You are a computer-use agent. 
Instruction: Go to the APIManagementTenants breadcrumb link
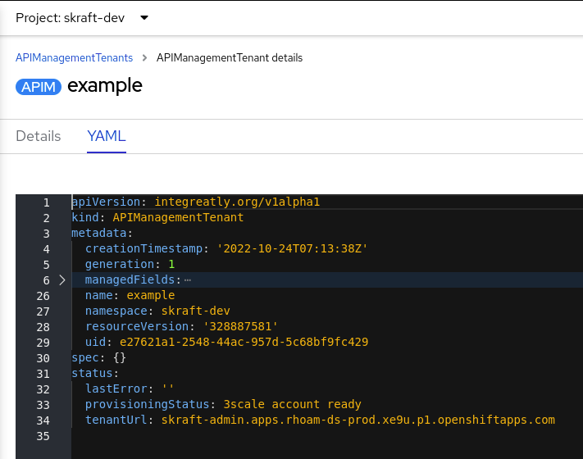point(74,57)
